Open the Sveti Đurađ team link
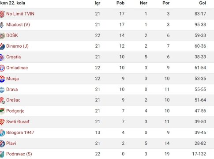This screenshot has width=214, height=159. click(x=18, y=121)
